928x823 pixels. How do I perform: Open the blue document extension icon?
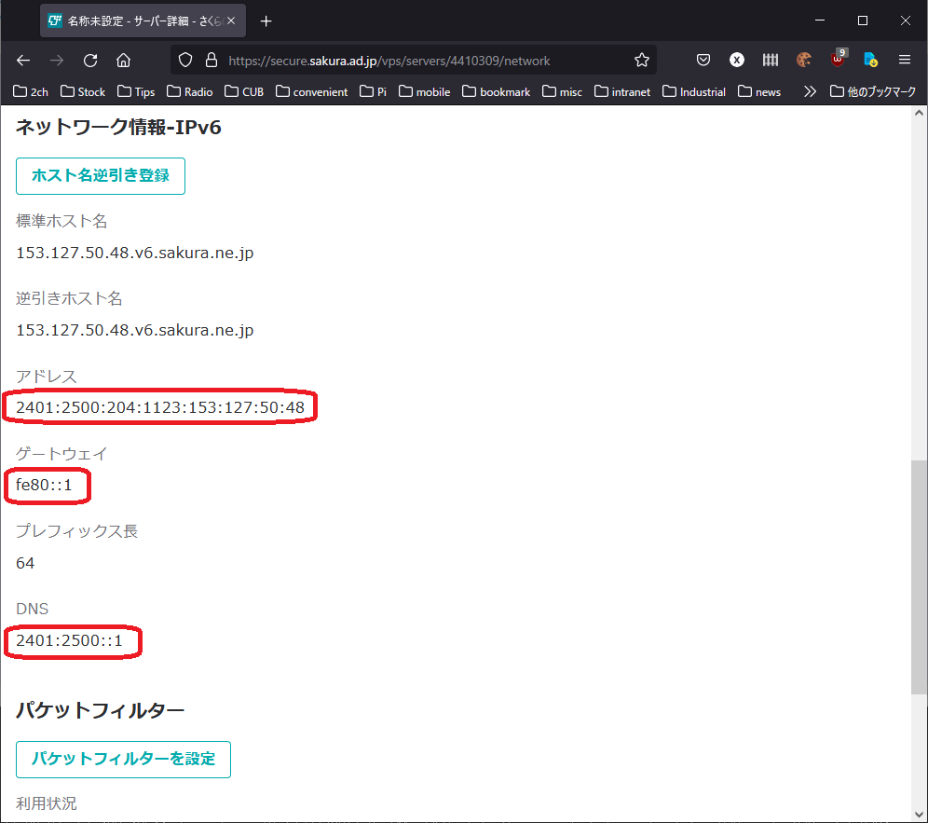[x=870, y=60]
